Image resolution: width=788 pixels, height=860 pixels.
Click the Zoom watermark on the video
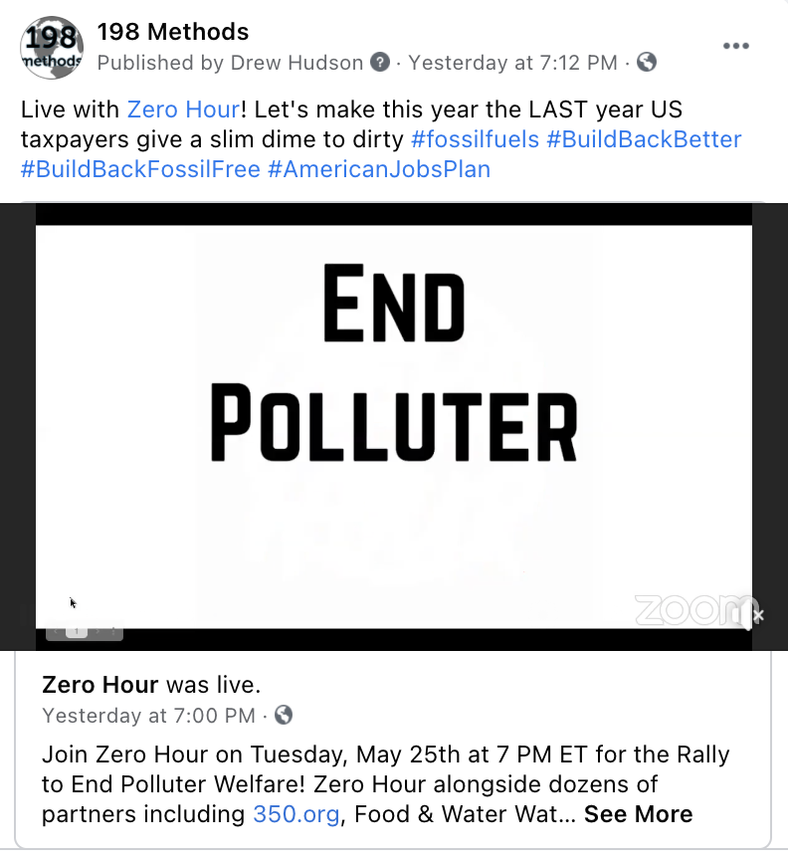(689, 610)
